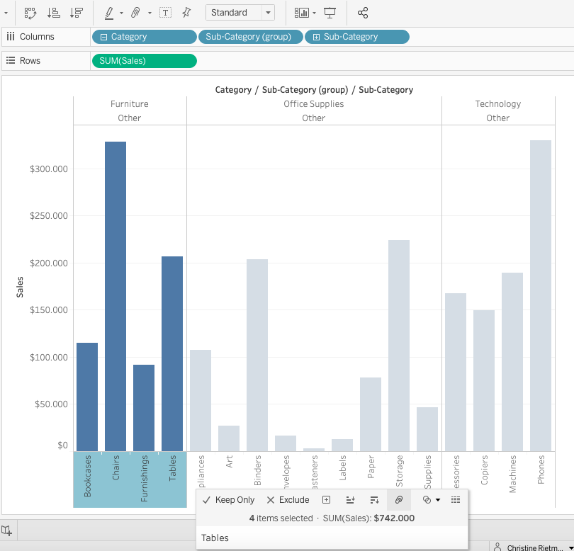Expand the Sub-Category pill plus icon
The image size is (574, 551).
(x=316, y=37)
